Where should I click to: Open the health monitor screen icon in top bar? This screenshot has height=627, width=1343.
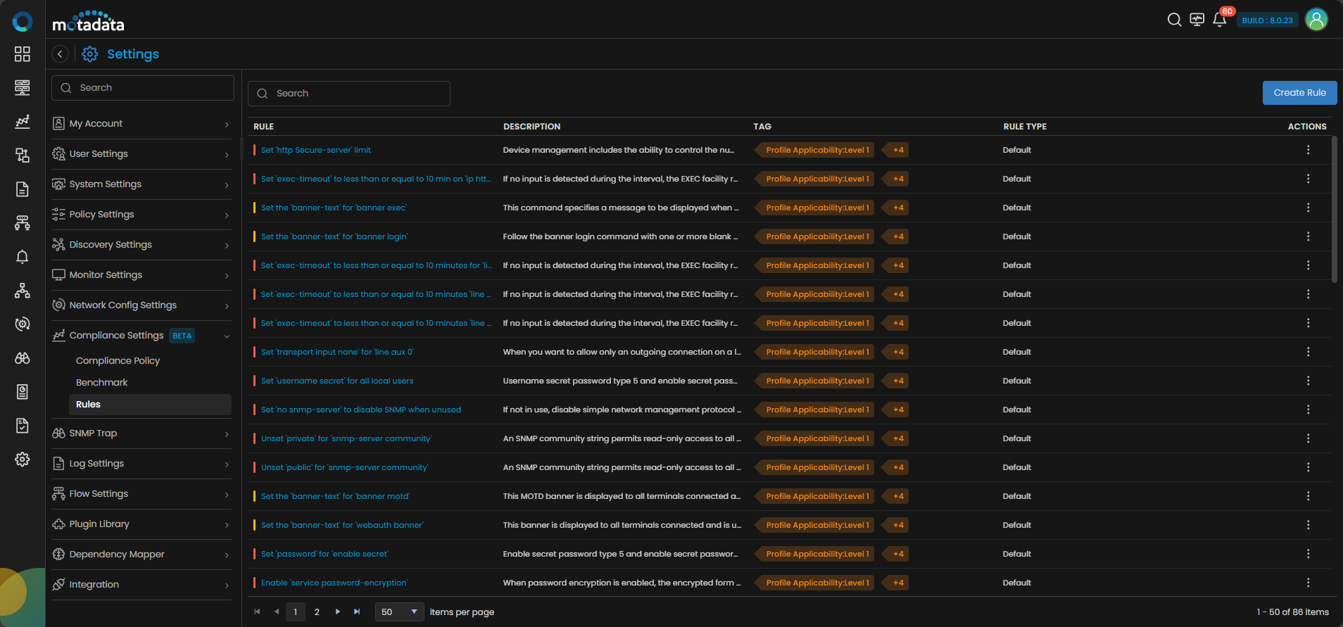tap(1197, 20)
